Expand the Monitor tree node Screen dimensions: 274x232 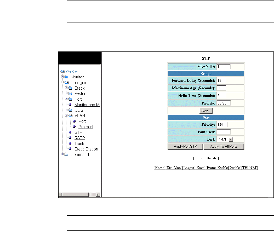62,77
